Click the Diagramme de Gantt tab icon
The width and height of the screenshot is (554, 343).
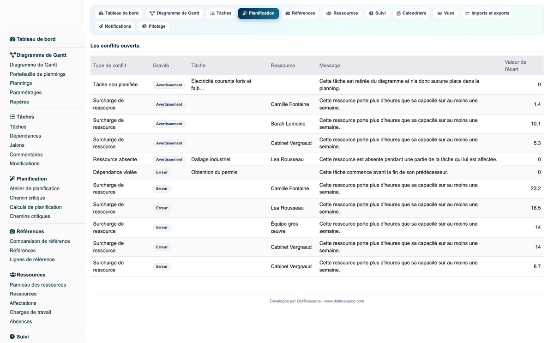click(x=152, y=13)
